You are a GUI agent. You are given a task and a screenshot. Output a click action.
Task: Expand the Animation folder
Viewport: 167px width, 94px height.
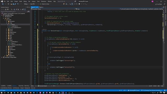(7, 21)
